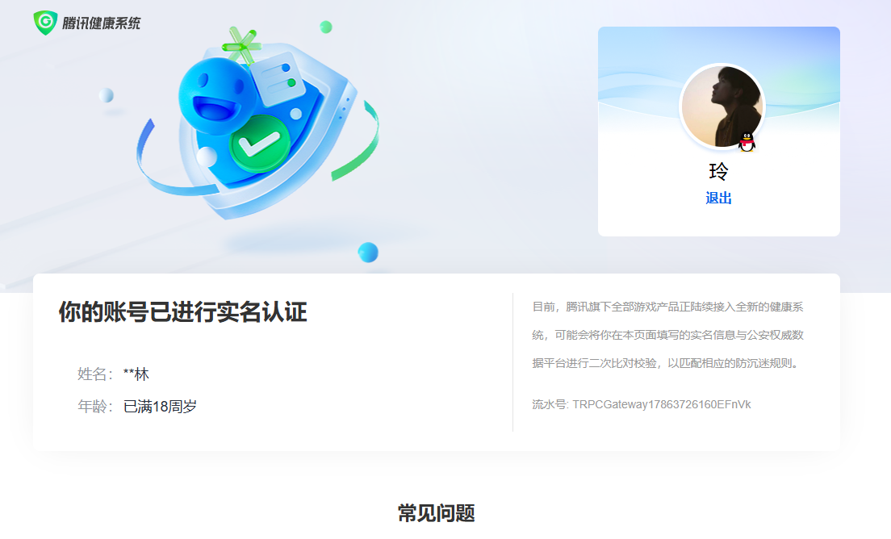Click the 姓名 label
This screenshot has width=891, height=539.
tap(94, 374)
